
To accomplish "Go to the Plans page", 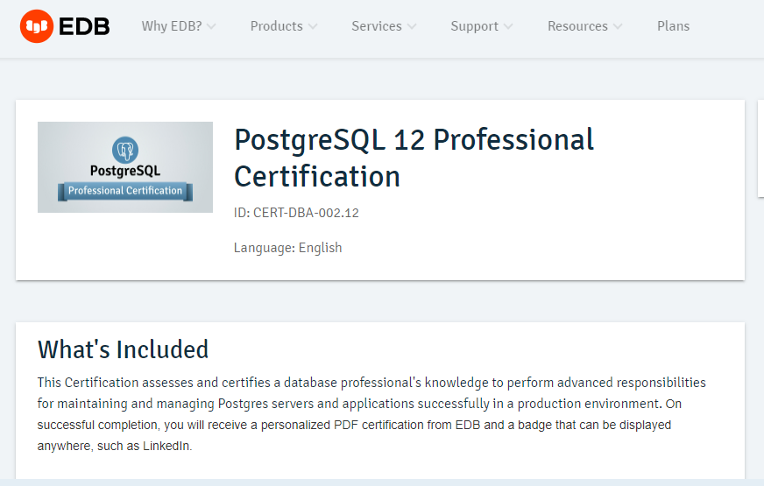I will (673, 26).
